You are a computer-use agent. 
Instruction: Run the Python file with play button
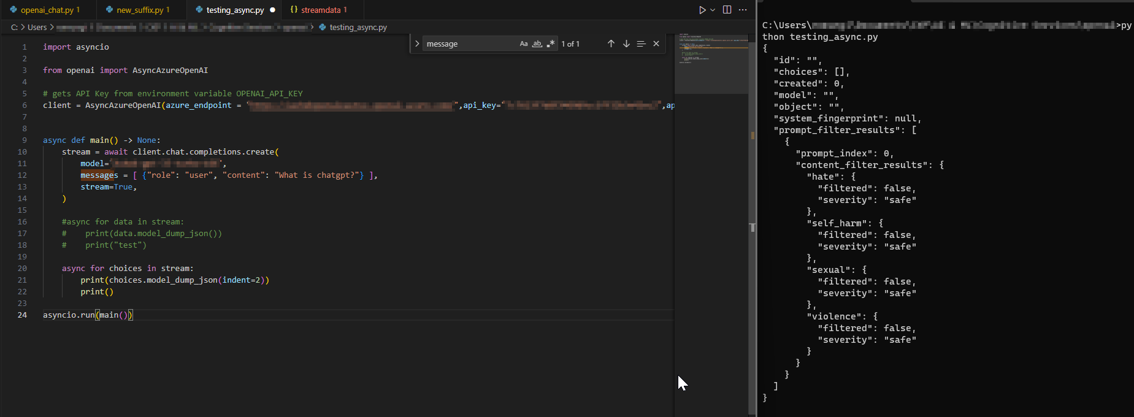coord(702,10)
